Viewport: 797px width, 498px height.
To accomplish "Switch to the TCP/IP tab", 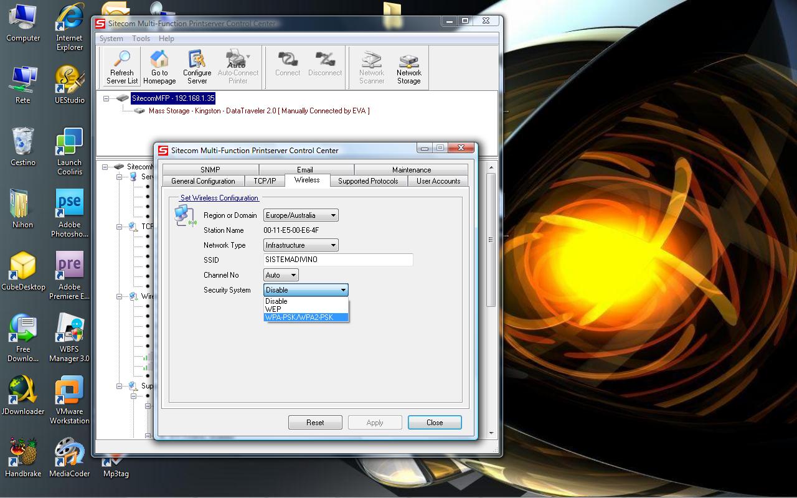I will pos(265,181).
